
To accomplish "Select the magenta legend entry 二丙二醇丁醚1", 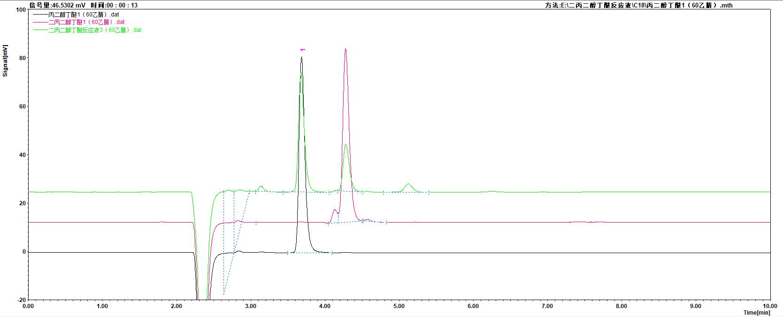I will (x=86, y=22).
